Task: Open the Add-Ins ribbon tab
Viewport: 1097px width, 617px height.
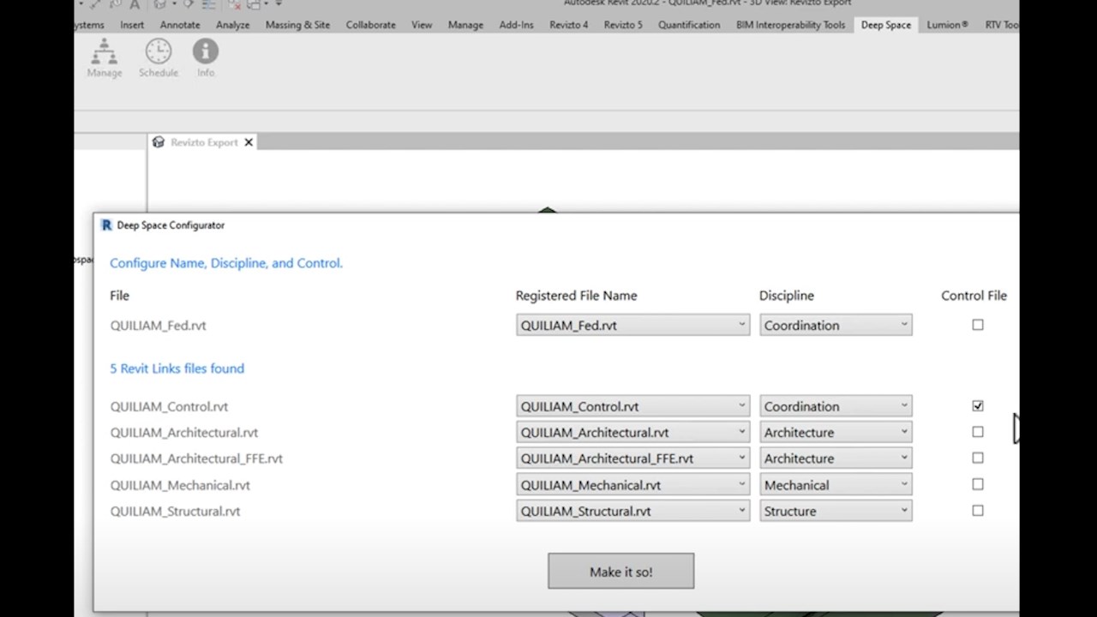Action: click(x=516, y=25)
